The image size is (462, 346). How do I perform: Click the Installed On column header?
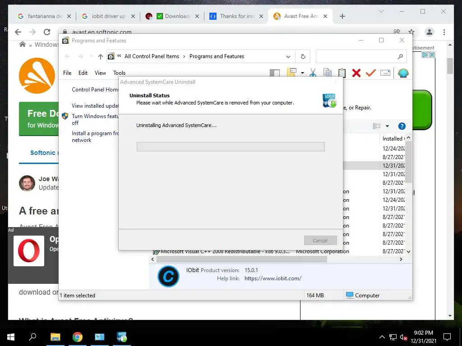pos(393,139)
